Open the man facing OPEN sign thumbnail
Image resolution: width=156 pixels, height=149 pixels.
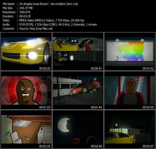point(130,90)
